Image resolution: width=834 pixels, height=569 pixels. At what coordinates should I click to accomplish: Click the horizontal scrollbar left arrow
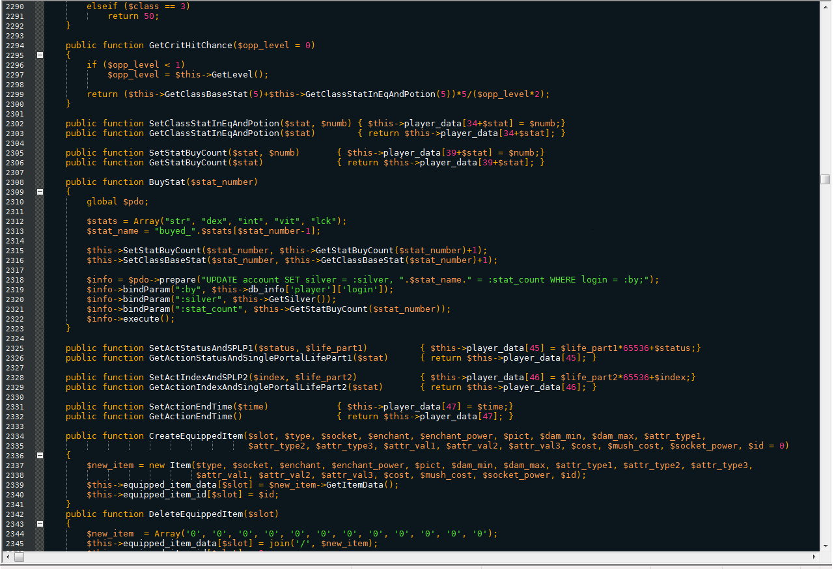coord(8,557)
